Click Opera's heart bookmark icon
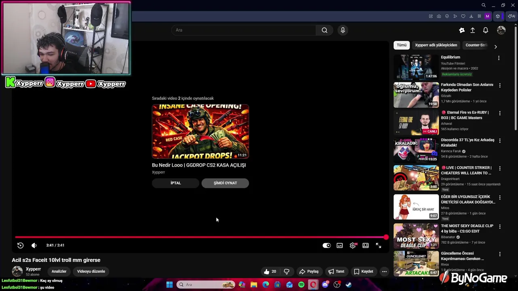The image size is (518, 291). (x=463, y=16)
